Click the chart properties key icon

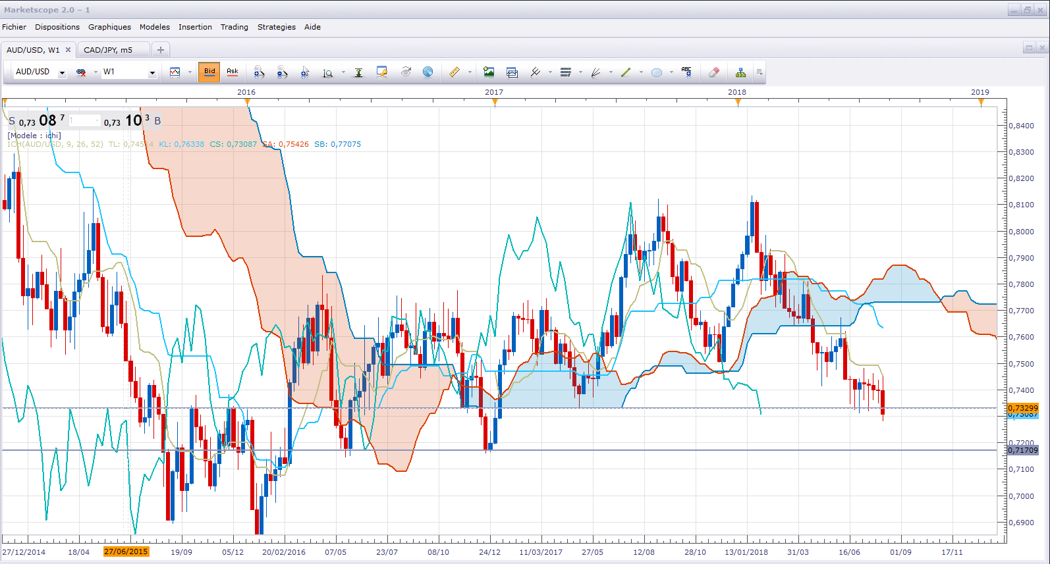coord(382,72)
